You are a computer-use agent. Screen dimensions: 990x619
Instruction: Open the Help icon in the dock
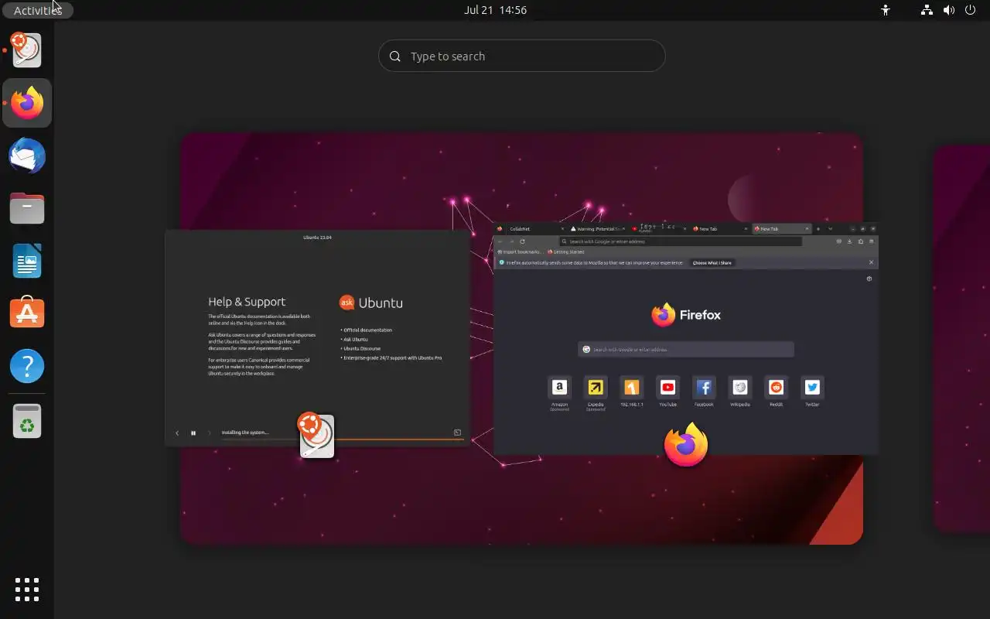[27, 366]
